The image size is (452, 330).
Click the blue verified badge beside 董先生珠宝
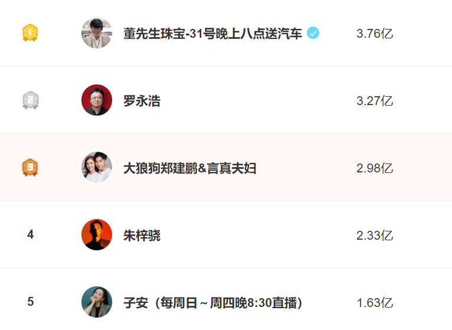click(313, 33)
